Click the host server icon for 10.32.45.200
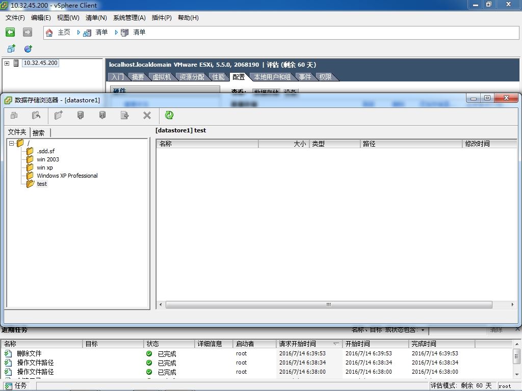522x391 pixels. click(16, 63)
